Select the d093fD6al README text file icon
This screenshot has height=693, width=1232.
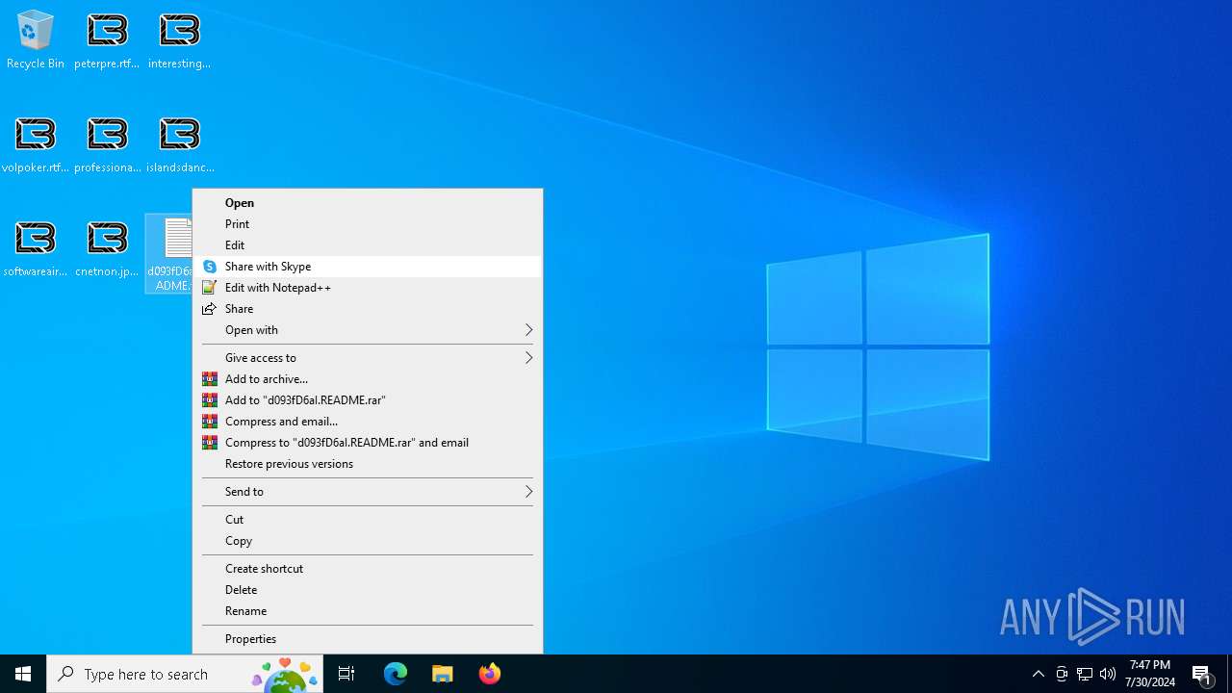tap(169, 254)
